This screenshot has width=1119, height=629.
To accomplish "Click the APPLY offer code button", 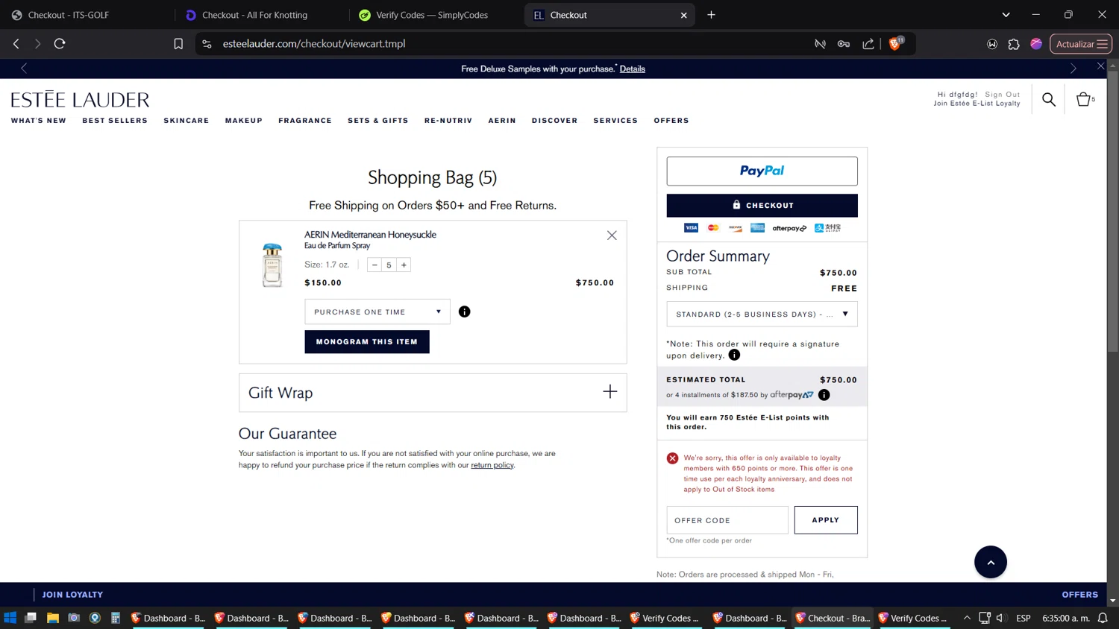I will pyautogui.click(x=826, y=520).
